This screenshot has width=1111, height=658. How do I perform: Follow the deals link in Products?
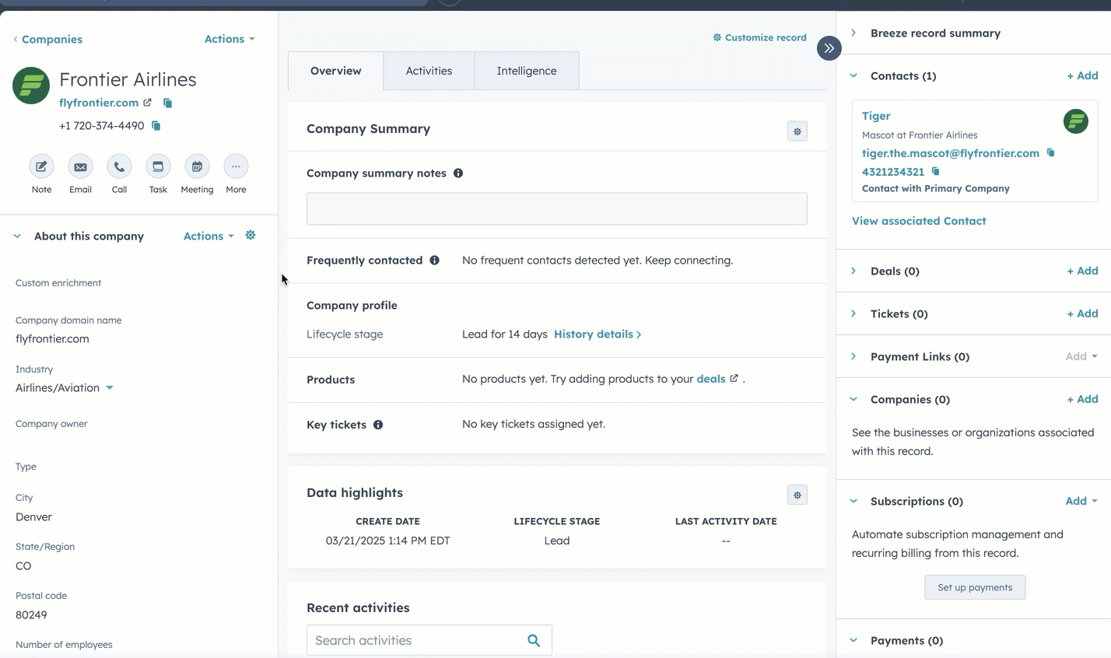711,379
